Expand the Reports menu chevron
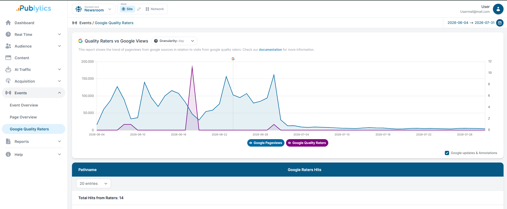This screenshot has width=507, height=209. tap(59, 142)
